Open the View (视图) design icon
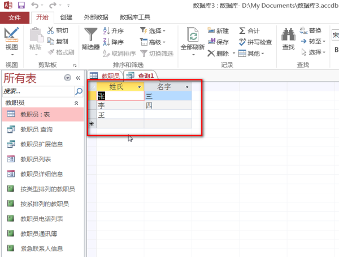This screenshot has width=339, height=257. [11, 34]
